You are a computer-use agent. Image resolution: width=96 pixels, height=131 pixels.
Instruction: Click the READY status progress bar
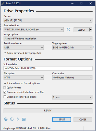pos(48,111)
